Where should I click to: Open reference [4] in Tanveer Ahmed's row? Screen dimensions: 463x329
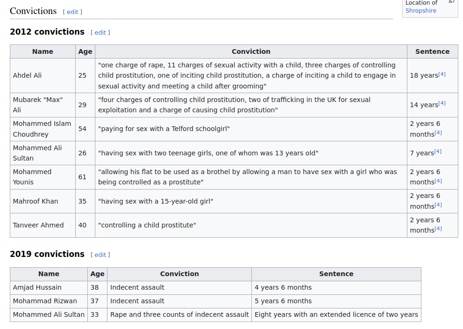point(438,228)
